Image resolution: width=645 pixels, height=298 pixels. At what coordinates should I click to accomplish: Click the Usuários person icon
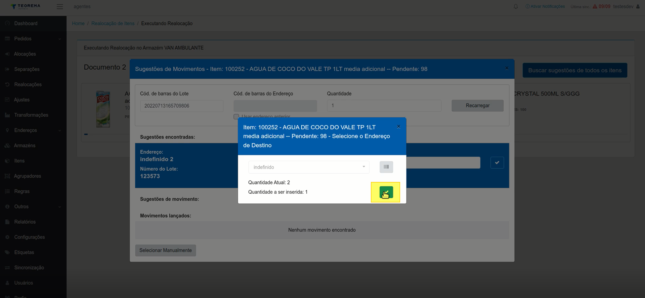[x=7, y=283]
